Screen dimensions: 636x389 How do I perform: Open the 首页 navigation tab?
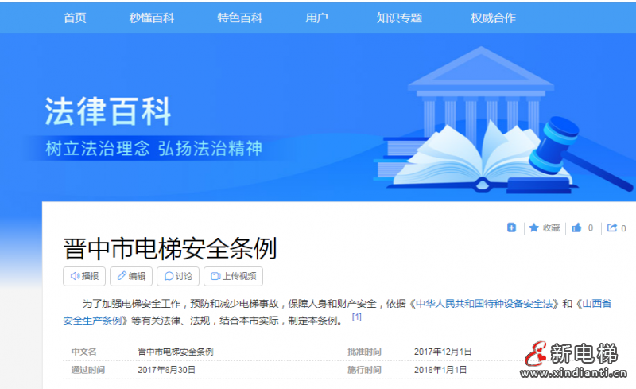(75, 18)
